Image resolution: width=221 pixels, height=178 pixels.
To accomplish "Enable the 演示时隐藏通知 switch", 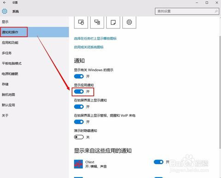I will tap(79, 137).
